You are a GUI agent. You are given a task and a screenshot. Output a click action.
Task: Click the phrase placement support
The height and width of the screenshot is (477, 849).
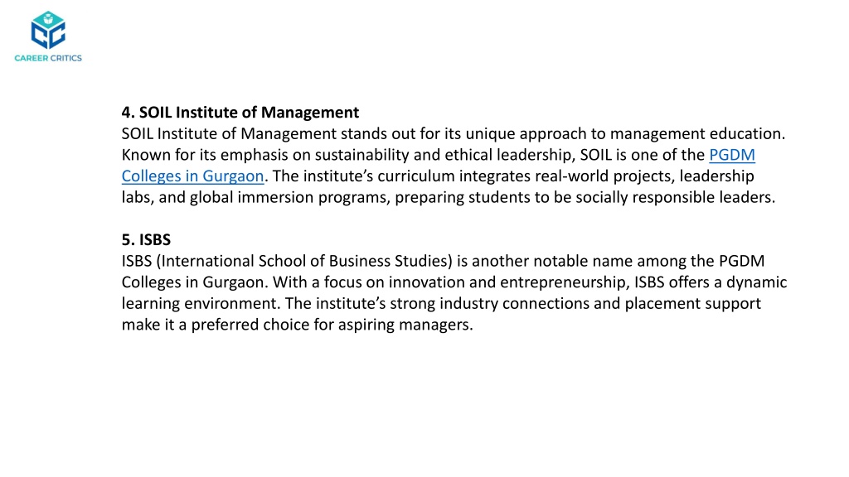coord(692,303)
